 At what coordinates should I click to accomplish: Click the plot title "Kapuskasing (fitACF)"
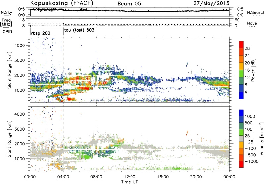[x=62, y=3]
